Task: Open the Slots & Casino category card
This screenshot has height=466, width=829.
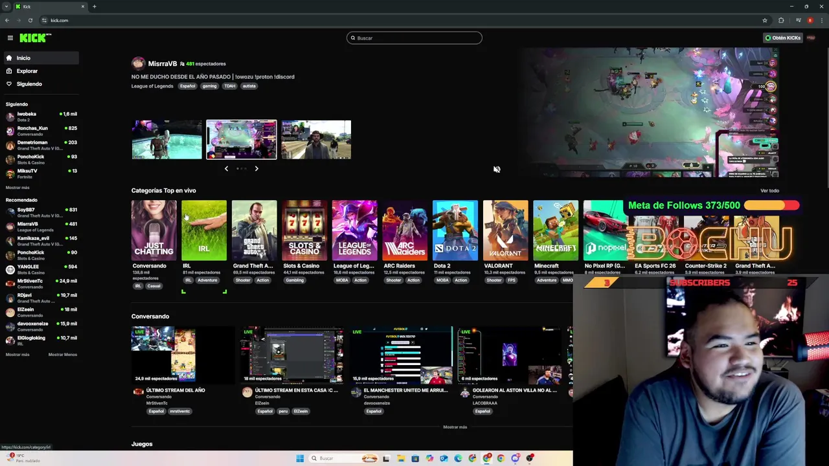Action: click(304, 230)
